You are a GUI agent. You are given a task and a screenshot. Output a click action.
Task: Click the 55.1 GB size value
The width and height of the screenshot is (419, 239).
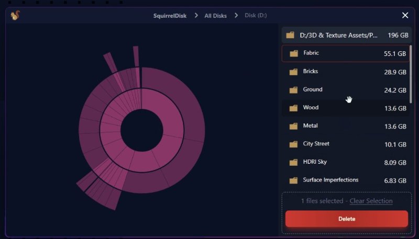[395, 54]
